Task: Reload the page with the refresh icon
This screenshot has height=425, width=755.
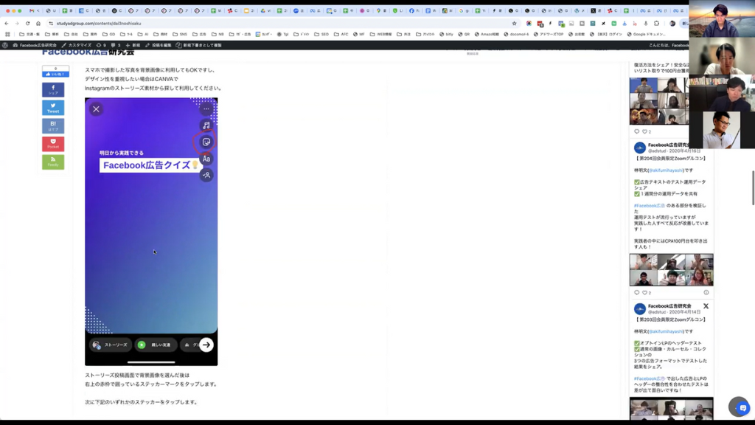Action: coord(27,23)
